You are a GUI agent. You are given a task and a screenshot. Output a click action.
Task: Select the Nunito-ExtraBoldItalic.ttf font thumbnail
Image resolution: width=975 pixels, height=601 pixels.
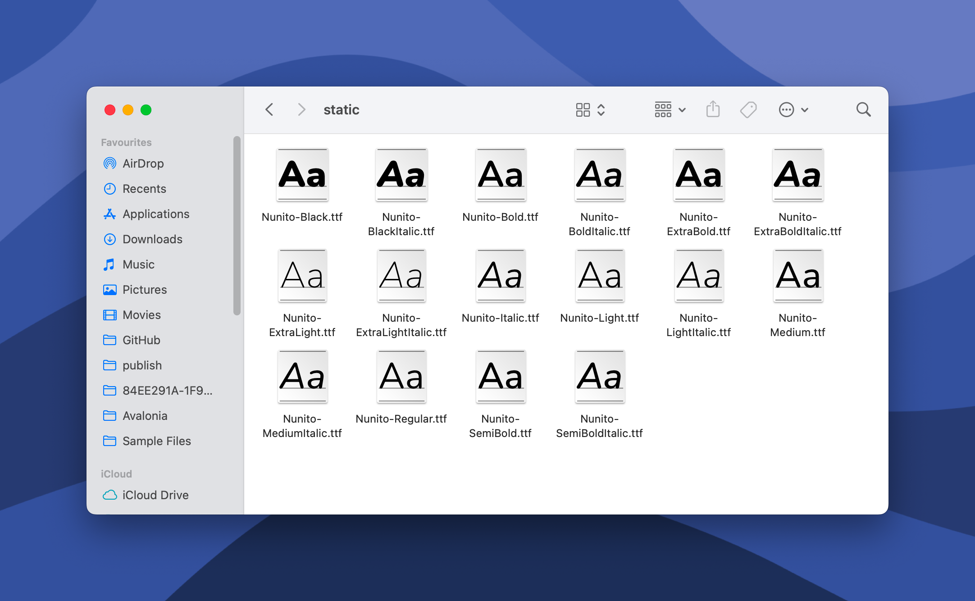point(798,174)
